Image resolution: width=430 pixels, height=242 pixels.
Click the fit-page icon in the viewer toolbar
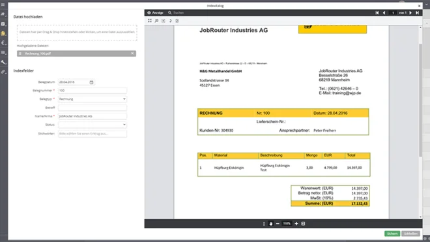tap(164, 21)
